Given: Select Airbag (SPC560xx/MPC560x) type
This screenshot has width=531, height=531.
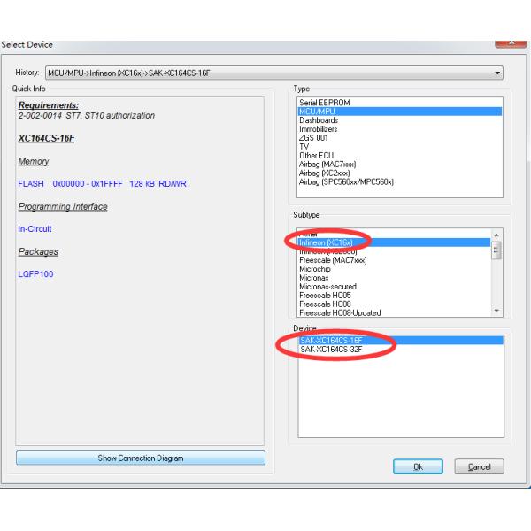Looking at the screenshot, I should point(346,182).
